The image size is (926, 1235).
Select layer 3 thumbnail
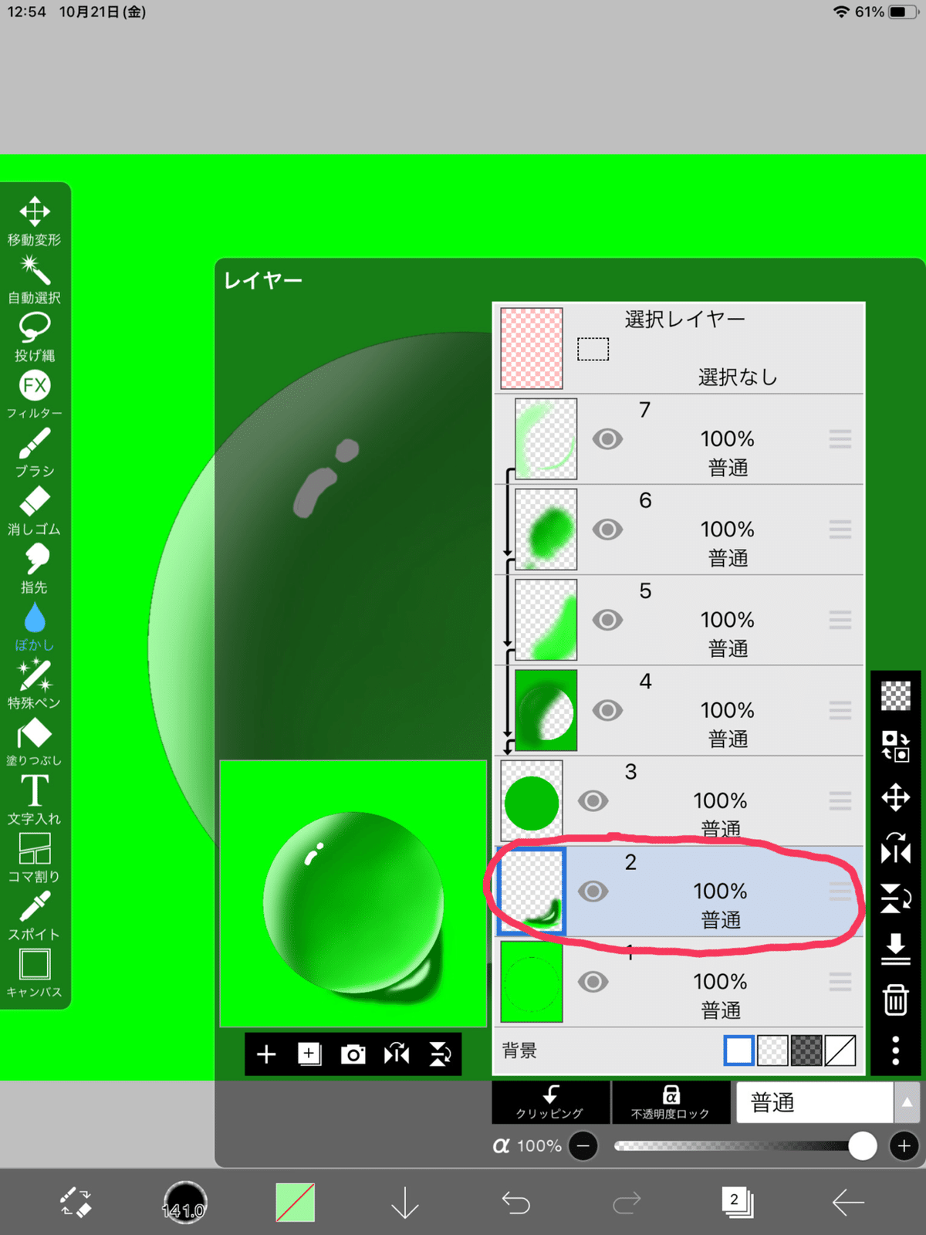(532, 800)
